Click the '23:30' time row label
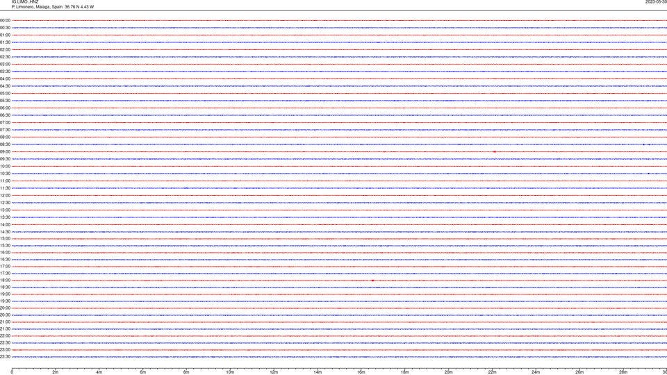 tap(5, 357)
